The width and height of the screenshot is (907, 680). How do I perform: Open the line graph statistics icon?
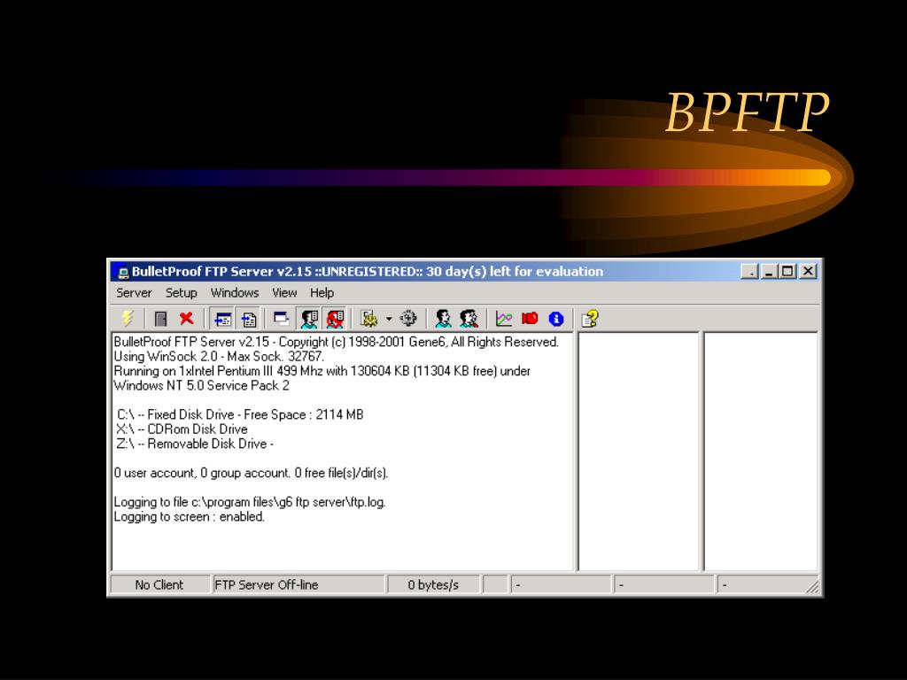[x=504, y=318]
